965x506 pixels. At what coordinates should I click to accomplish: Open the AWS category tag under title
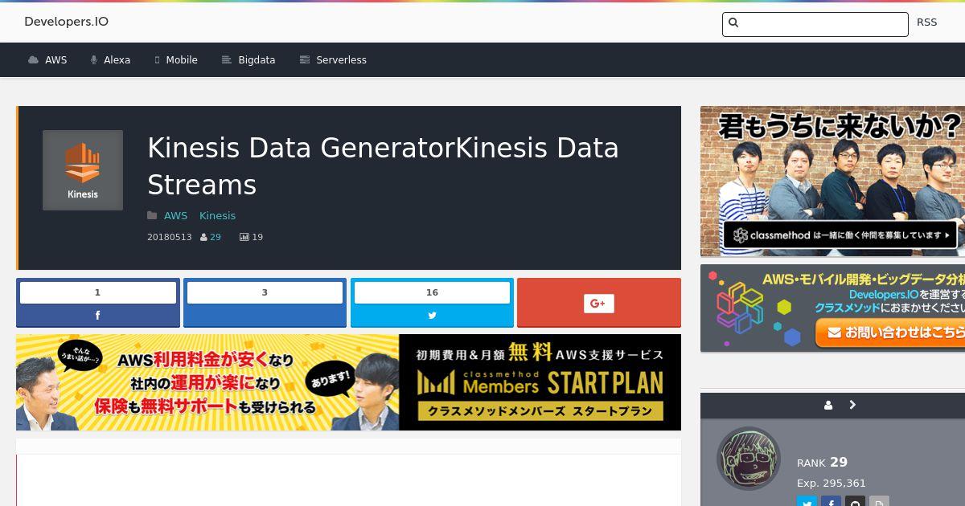tap(175, 215)
